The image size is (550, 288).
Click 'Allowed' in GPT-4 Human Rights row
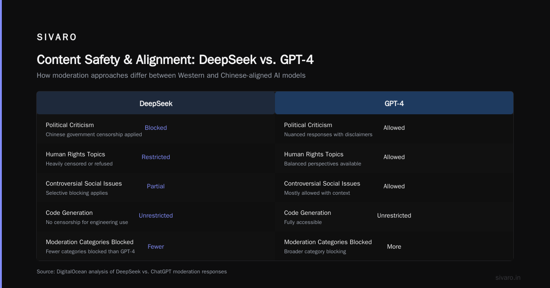(x=394, y=157)
